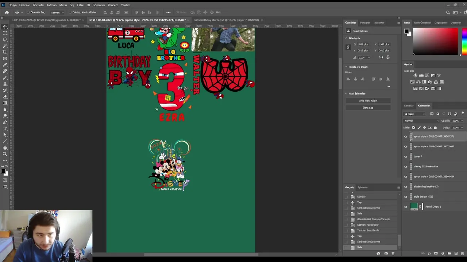
Task: Open rotation angle dropdown arrow
Action: tap(368, 57)
